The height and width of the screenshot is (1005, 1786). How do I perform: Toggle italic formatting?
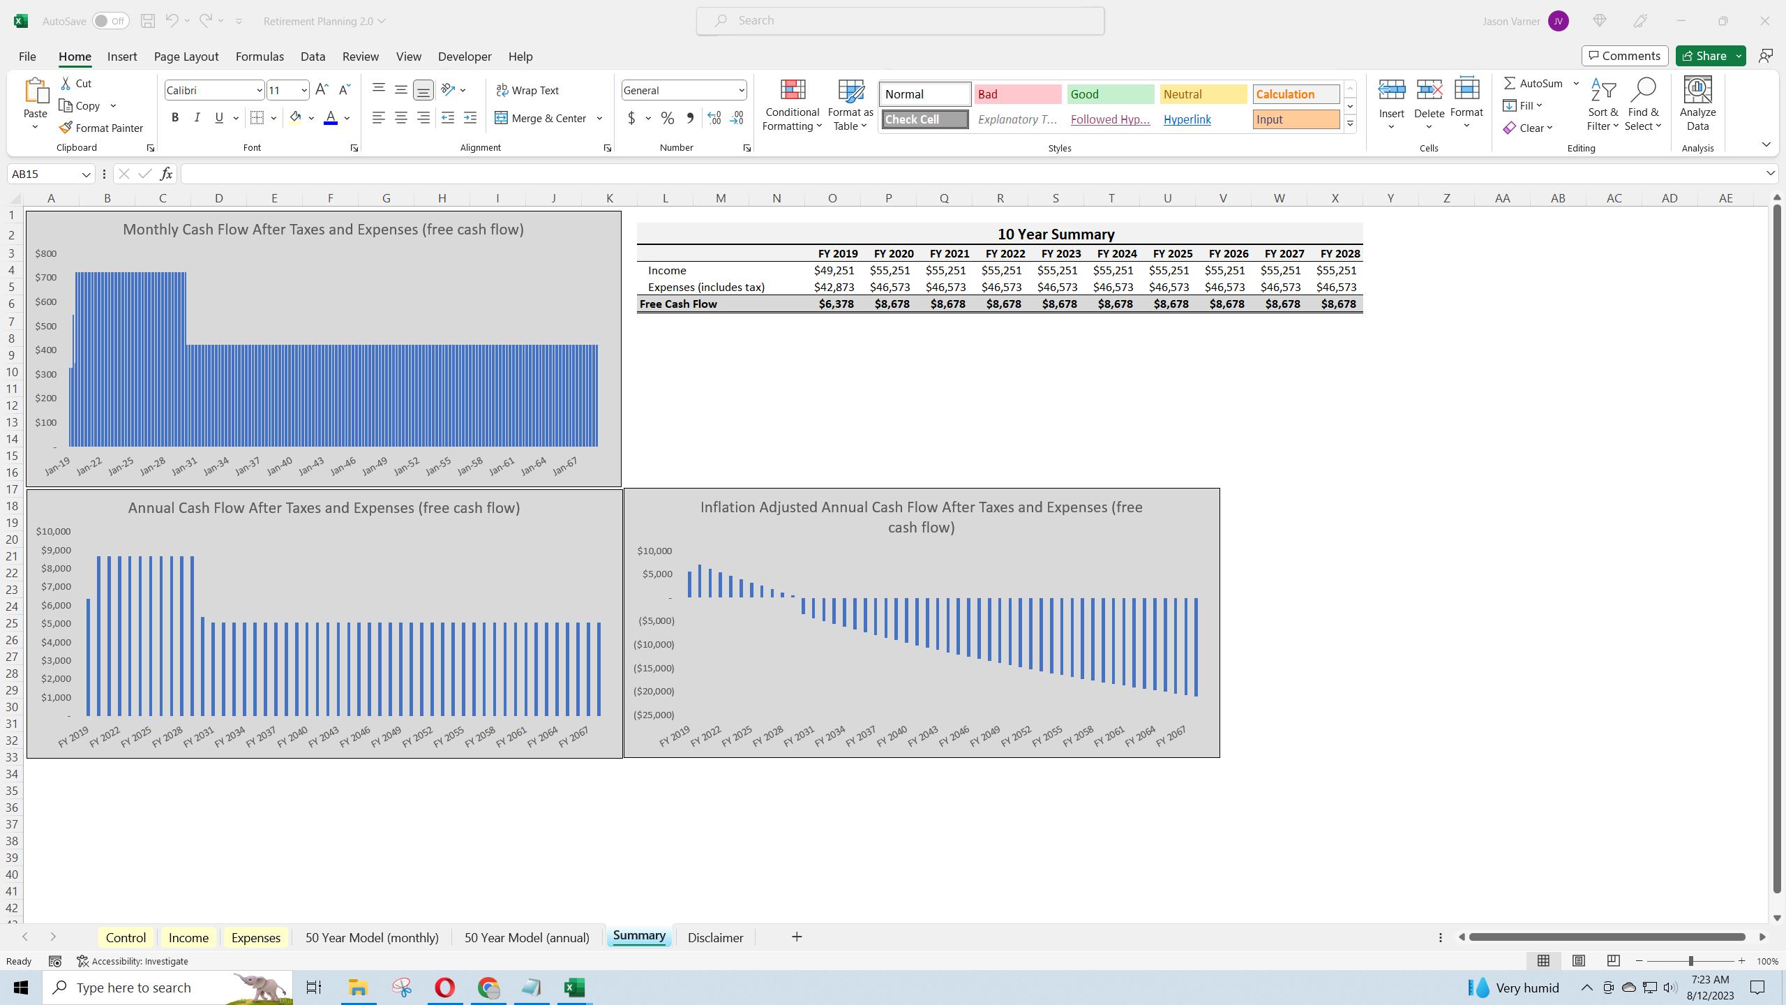tap(197, 117)
